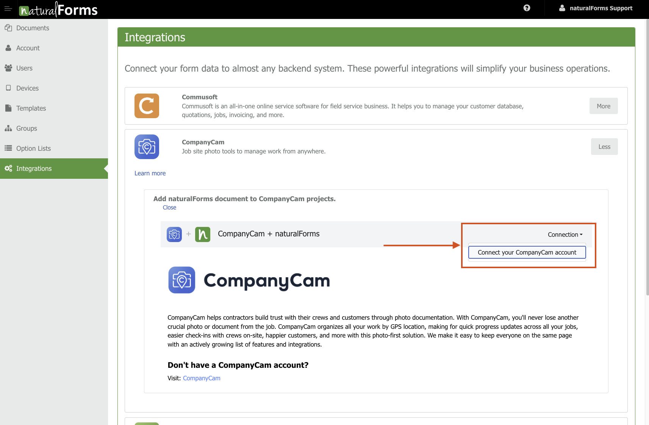Click the user profile icon in header

tap(562, 8)
